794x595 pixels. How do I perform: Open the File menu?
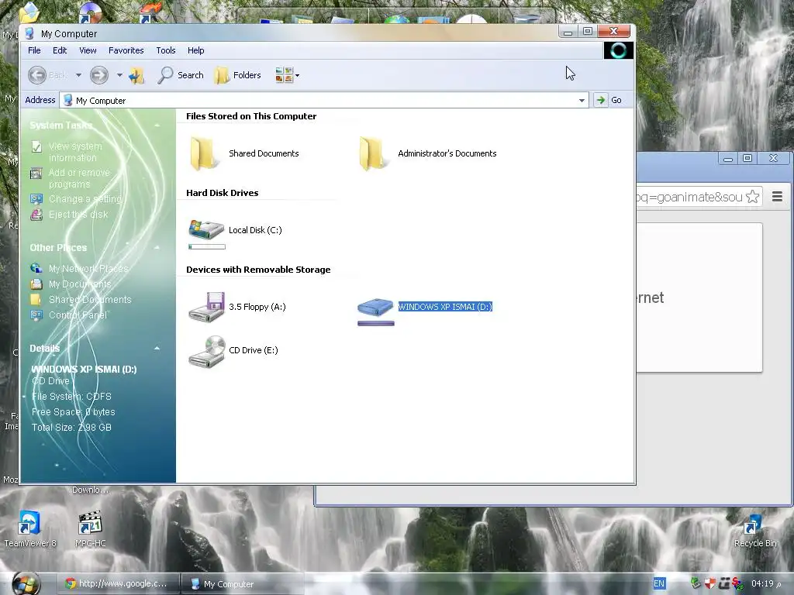coord(34,50)
